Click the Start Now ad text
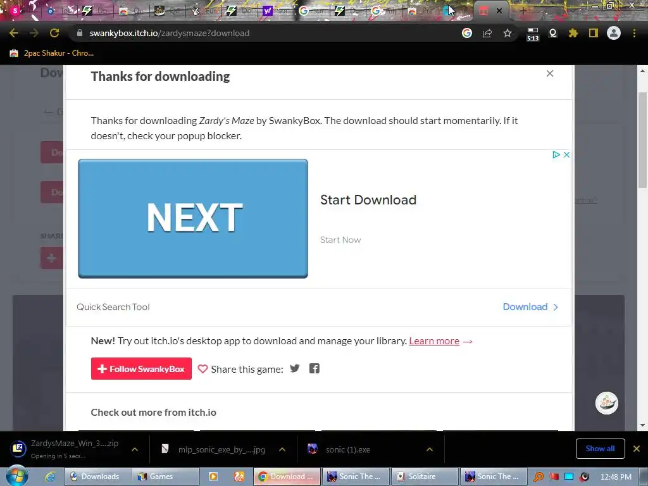This screenshot has width=648, height=486. click(340, 240)
